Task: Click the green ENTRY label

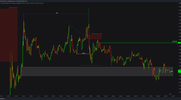Action: point(175,42)
